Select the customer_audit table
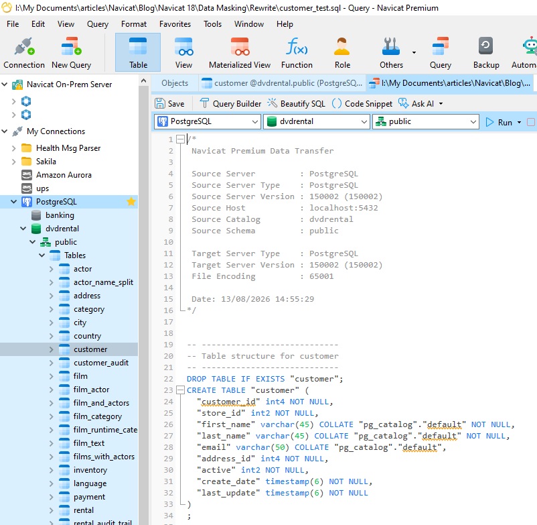Image resolution: width=537 pixels, height=525 pixels. click(x=100, y=363)
